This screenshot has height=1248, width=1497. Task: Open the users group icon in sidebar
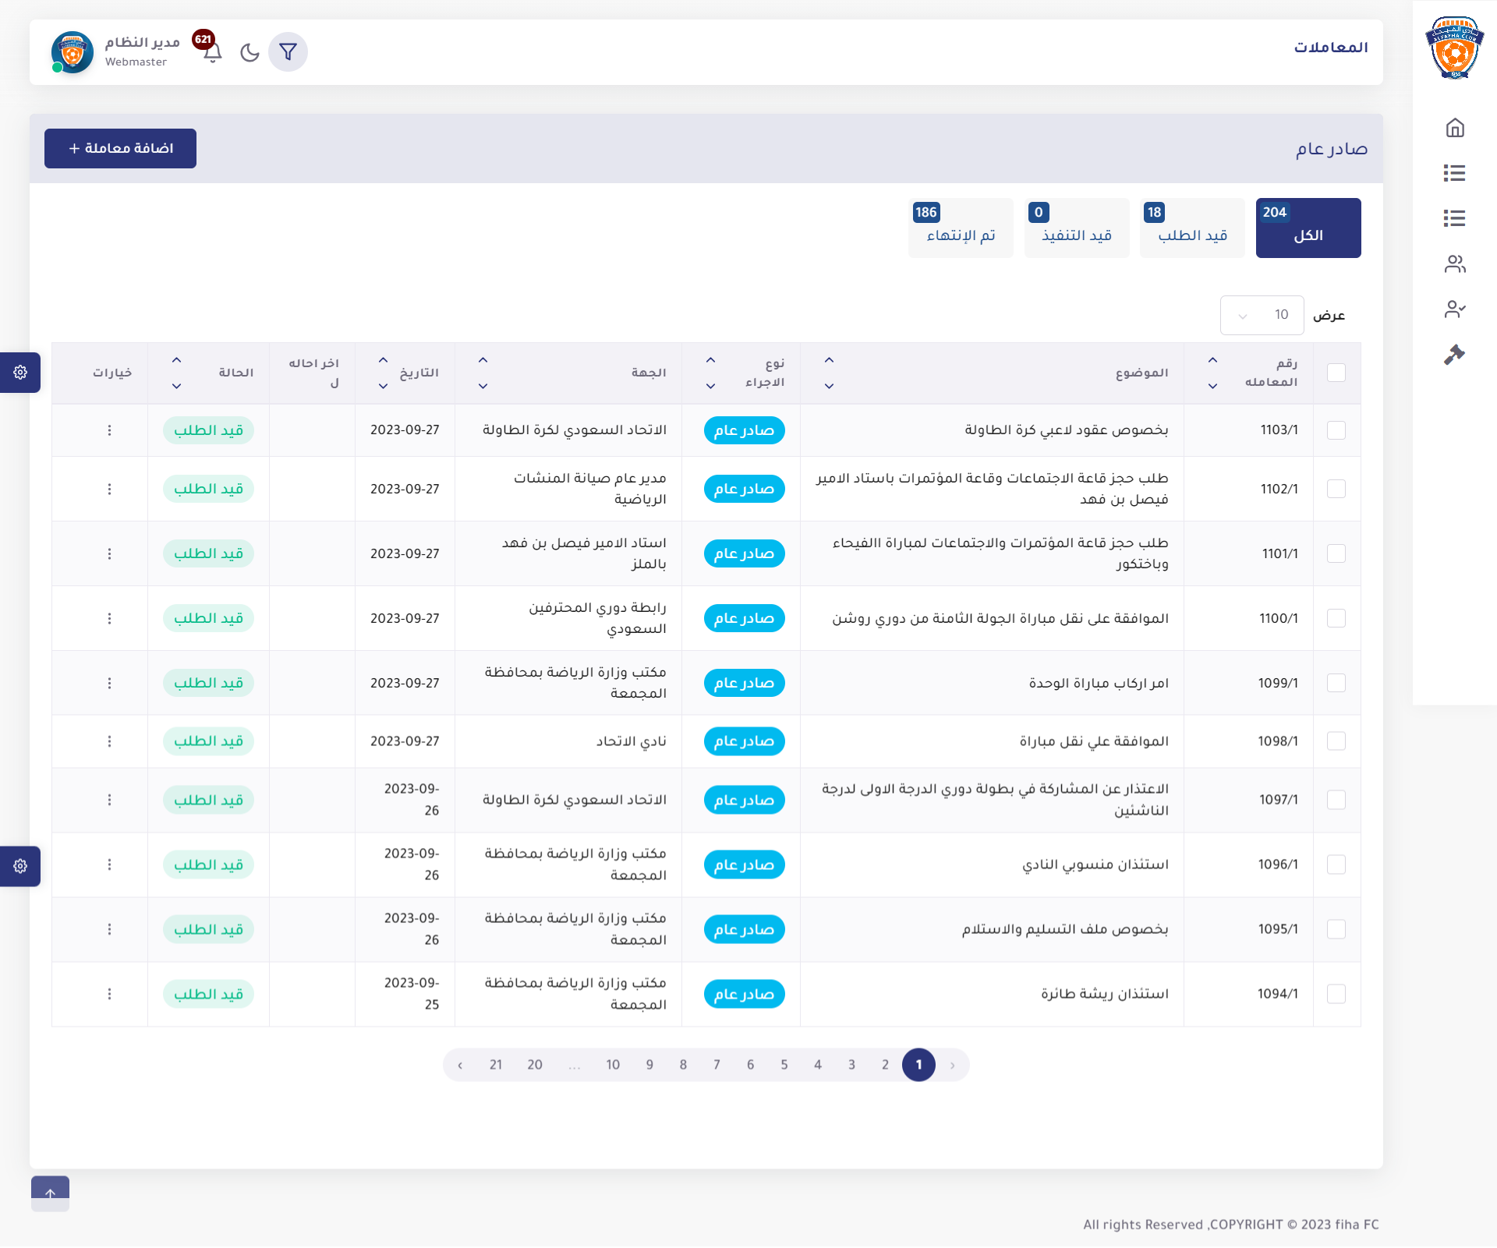(1454, 264)
